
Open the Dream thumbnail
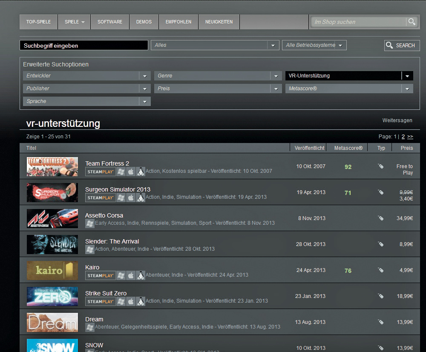52,322
